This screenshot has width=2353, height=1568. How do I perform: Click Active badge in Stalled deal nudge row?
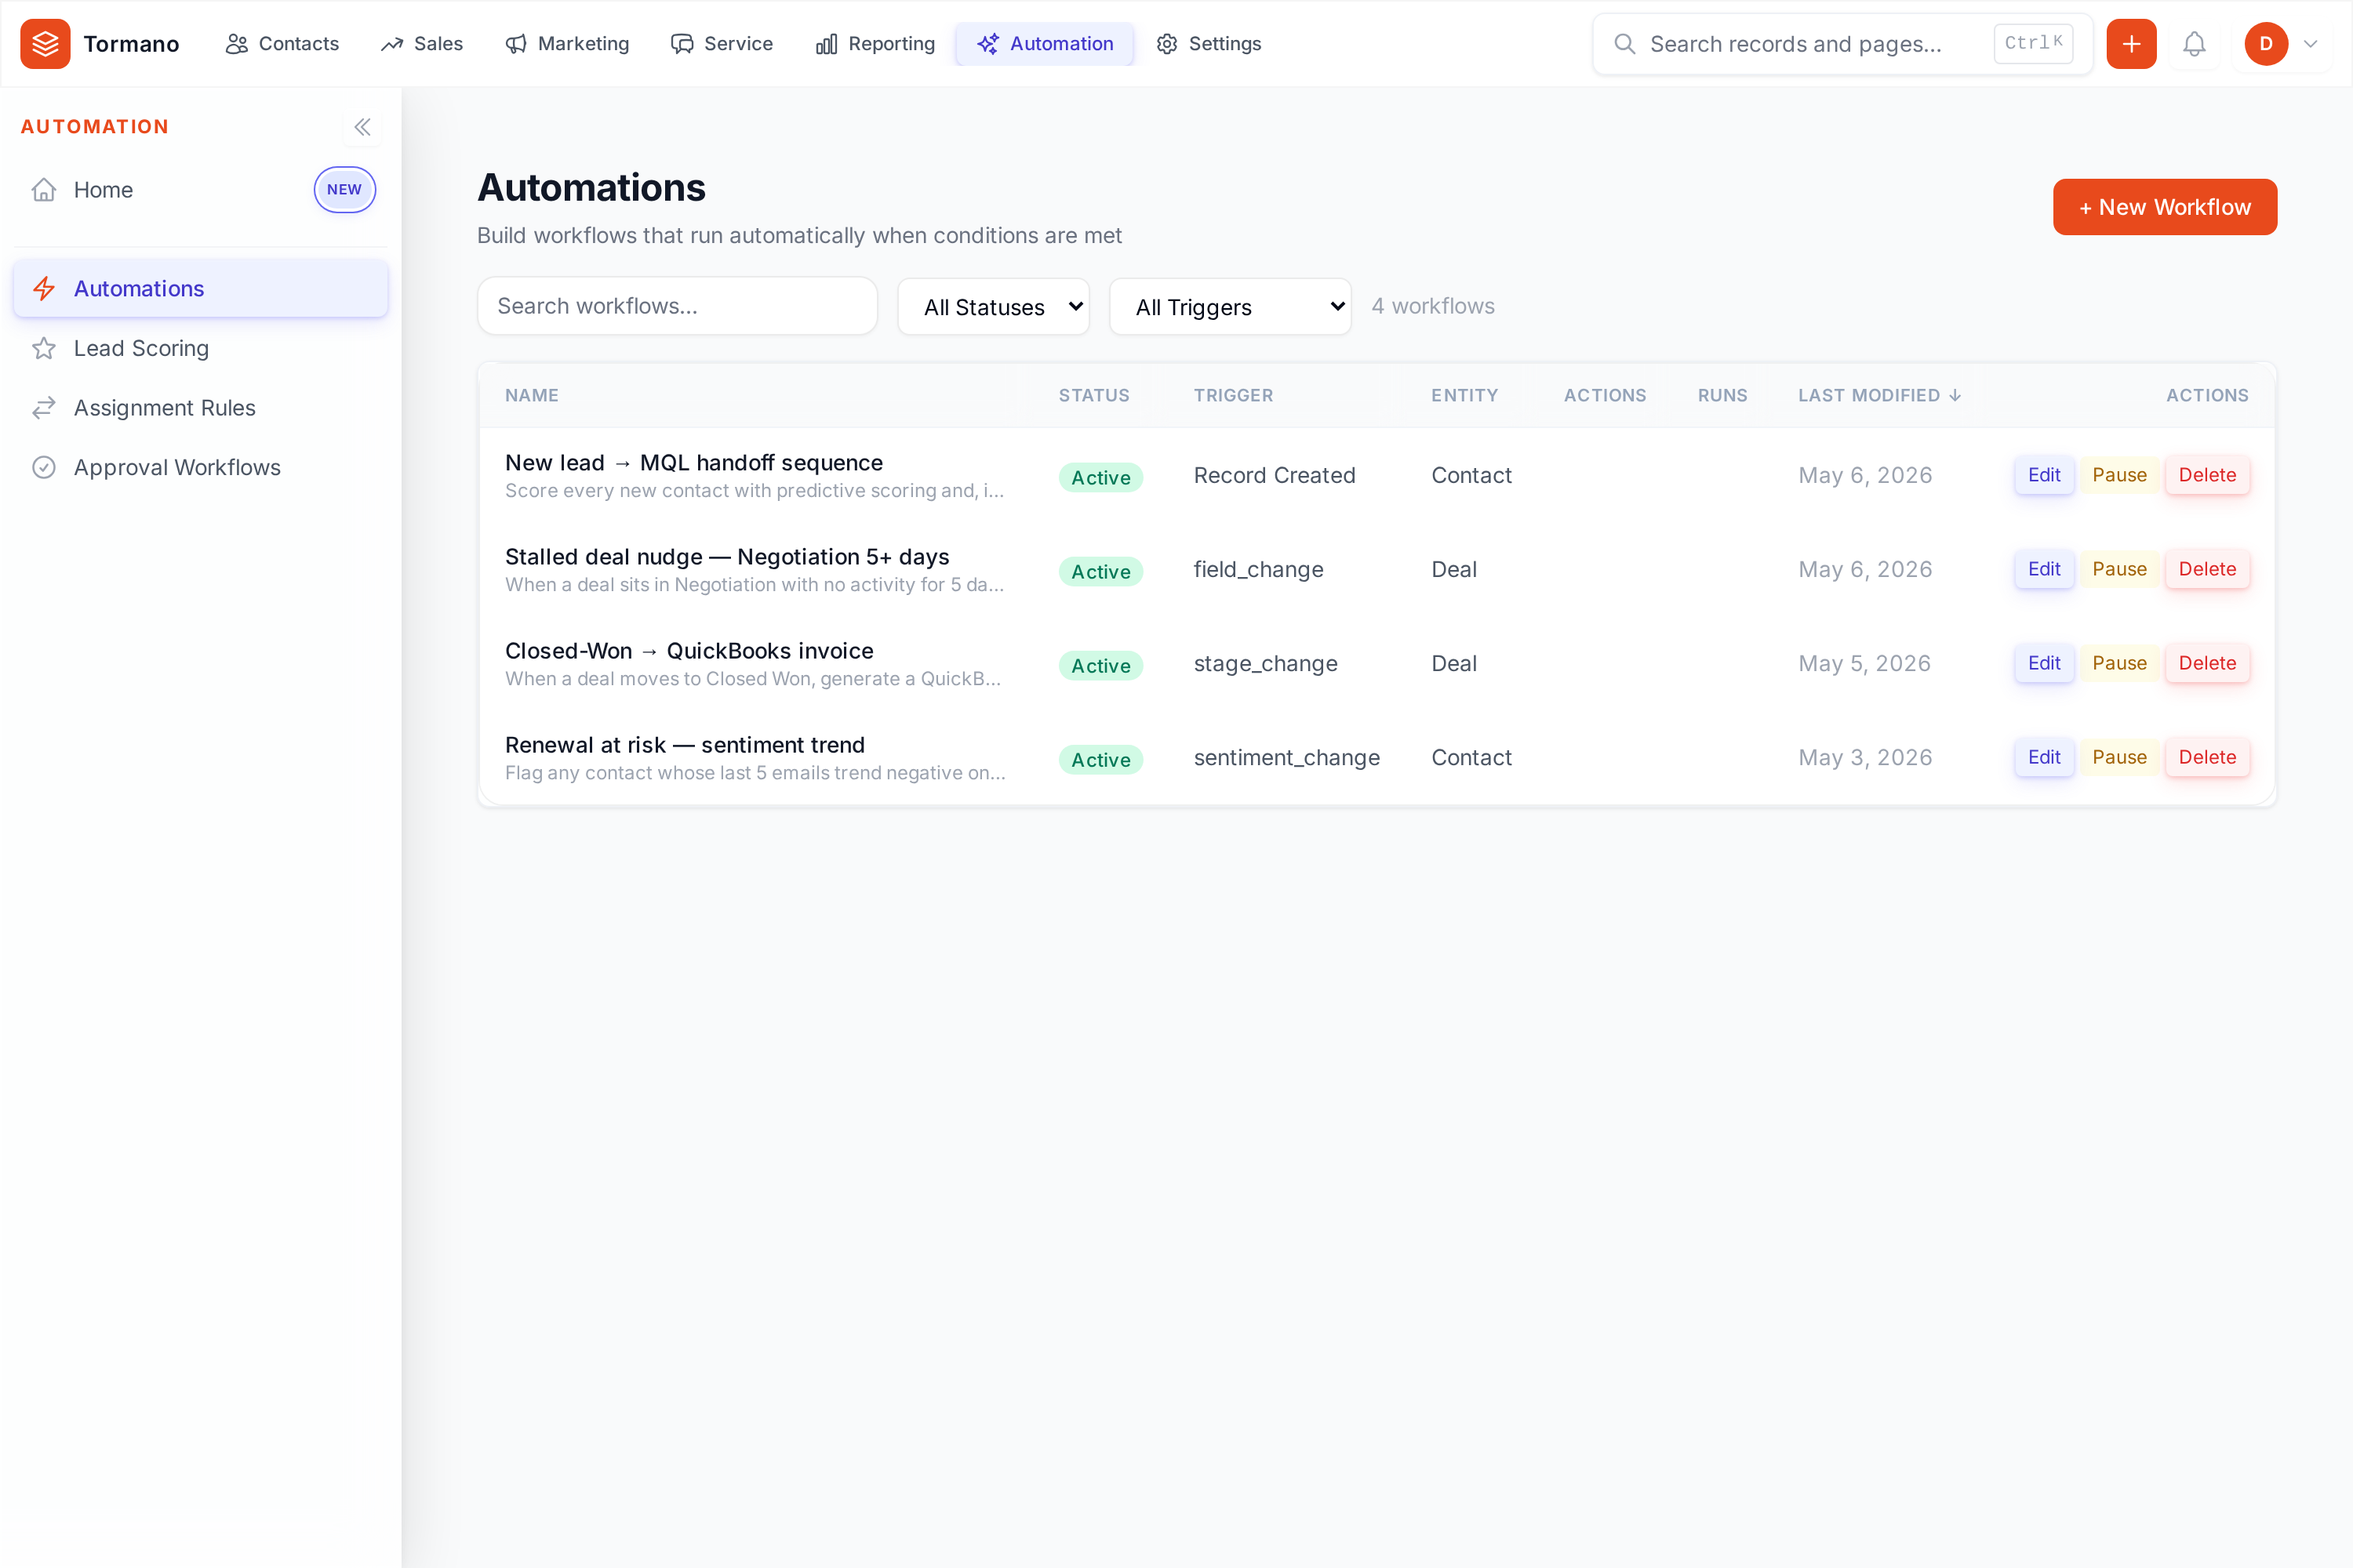(1100, 571)
